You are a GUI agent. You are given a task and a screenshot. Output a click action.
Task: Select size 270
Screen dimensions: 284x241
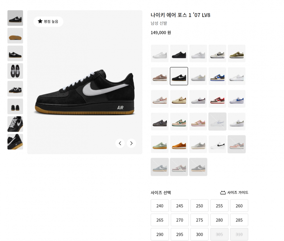179,220
